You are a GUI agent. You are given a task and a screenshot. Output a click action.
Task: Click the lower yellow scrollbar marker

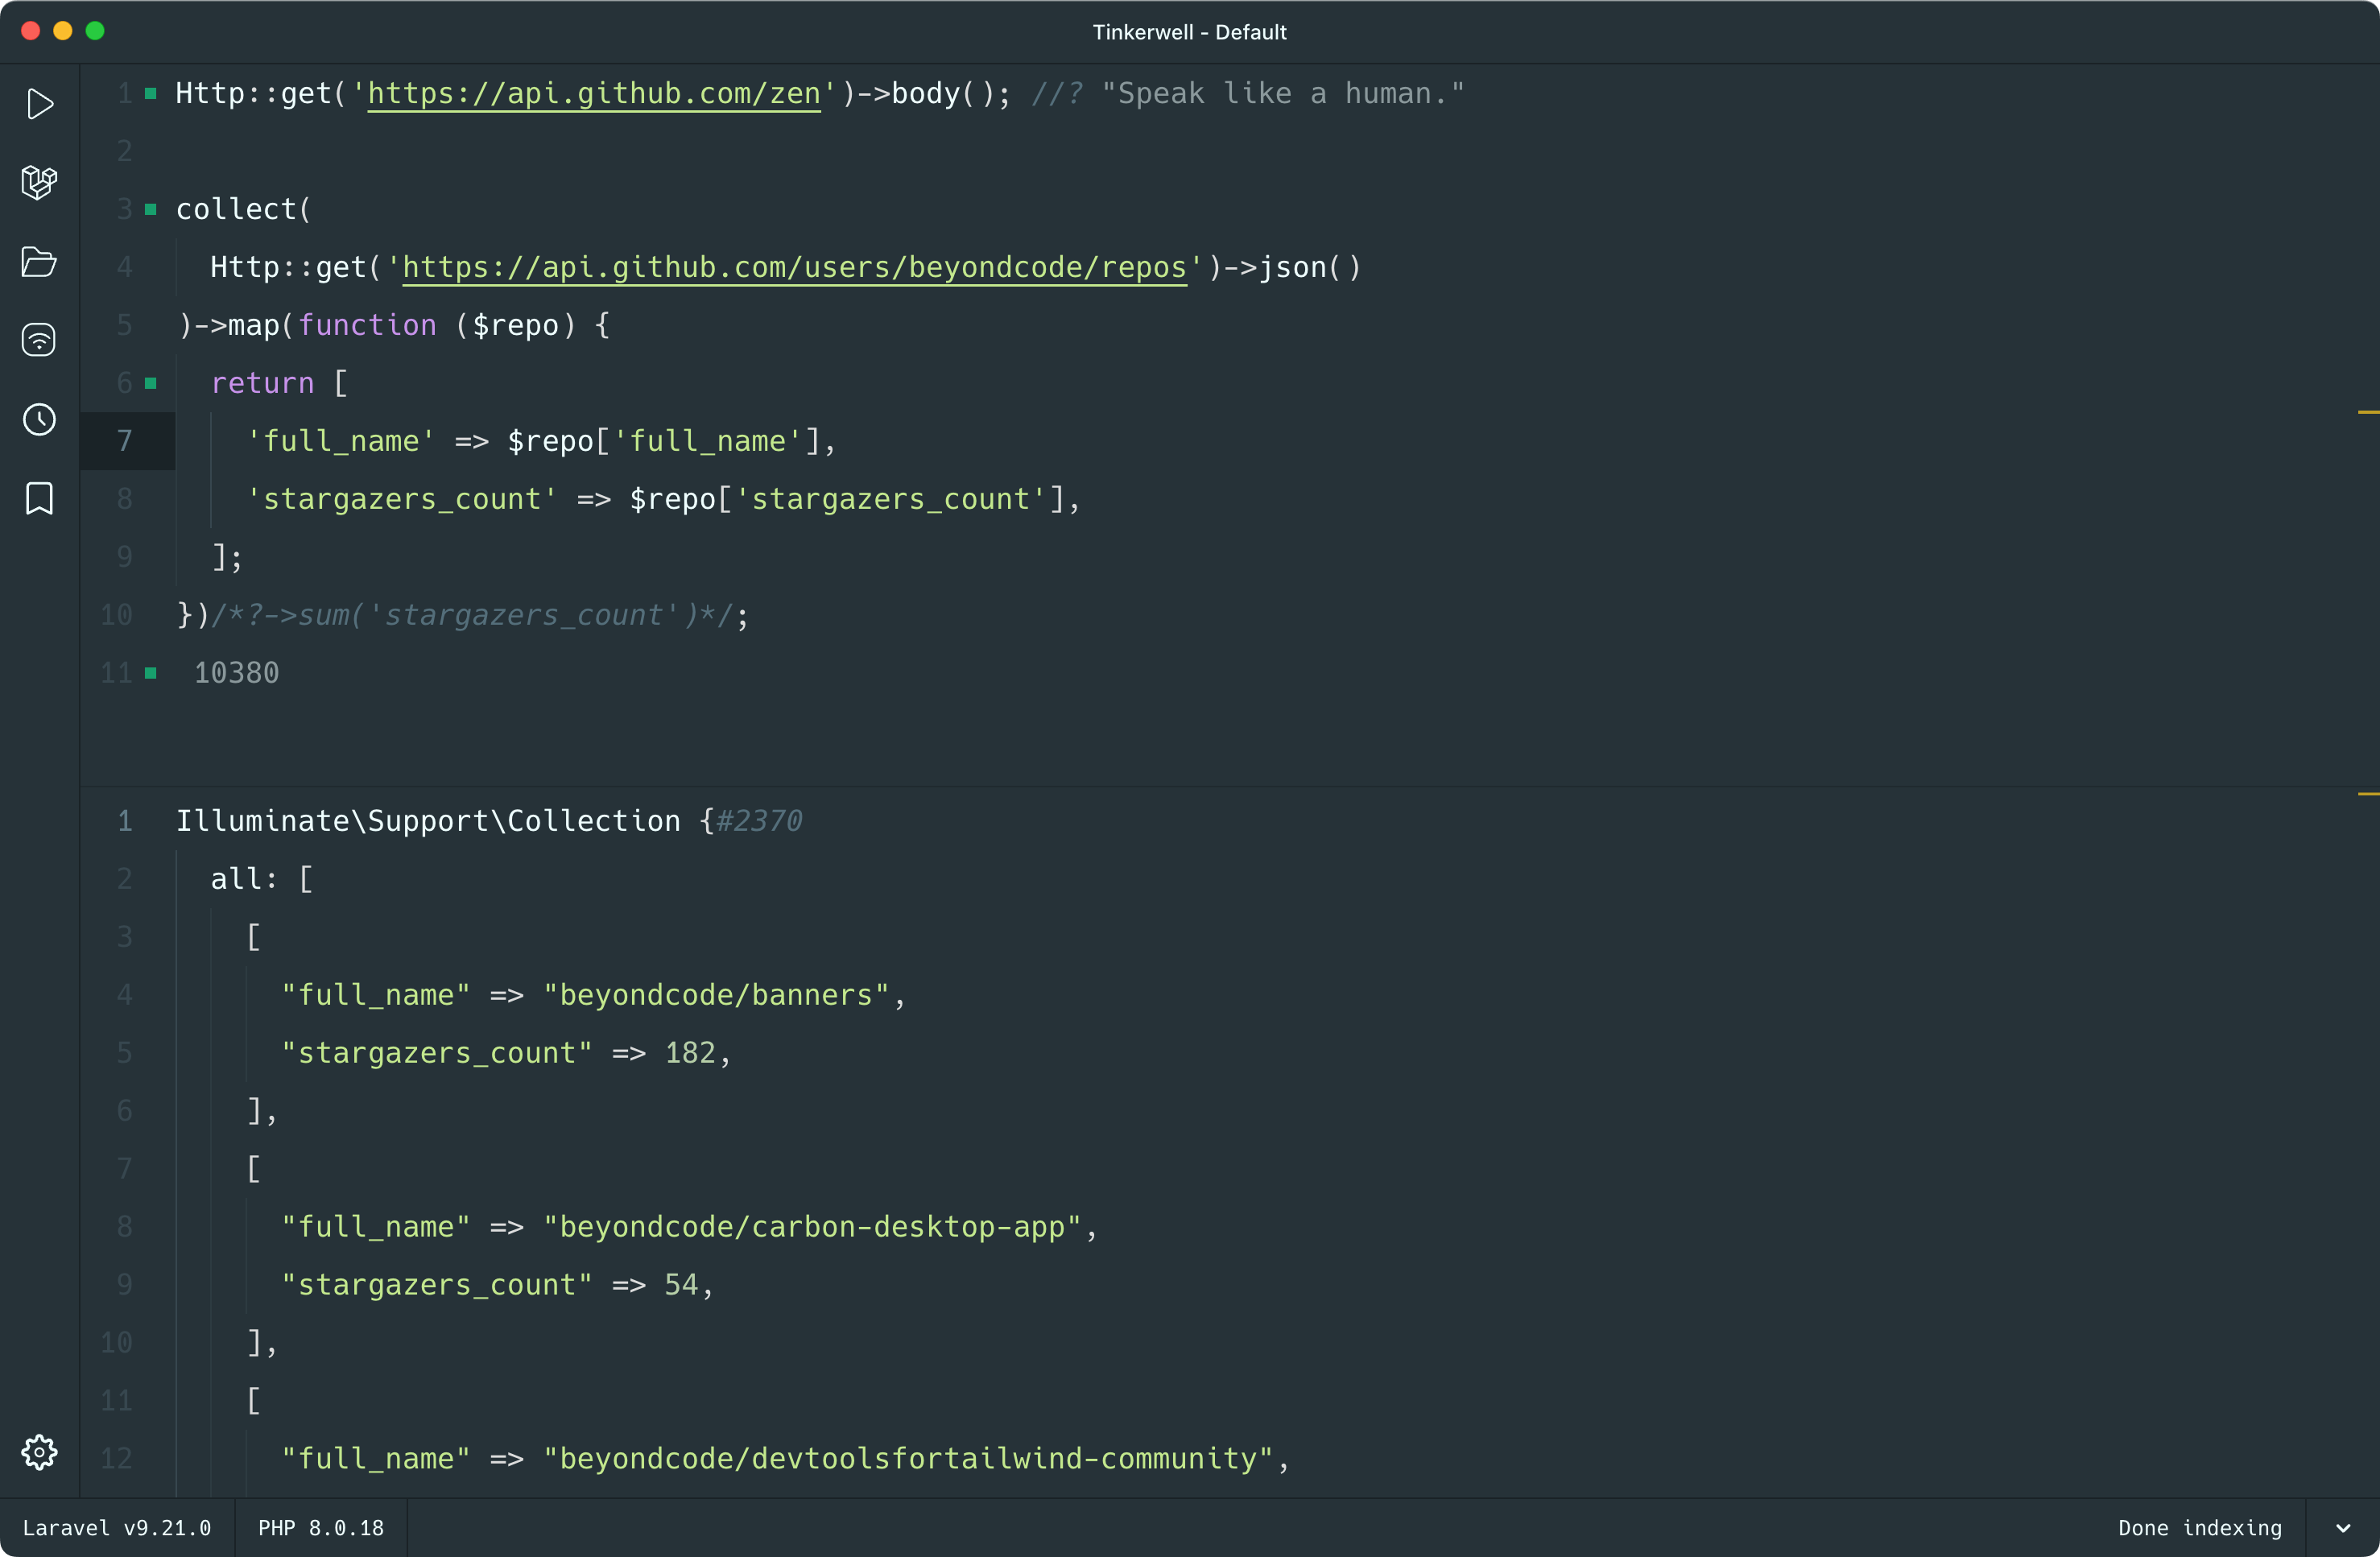[2368, 794]
